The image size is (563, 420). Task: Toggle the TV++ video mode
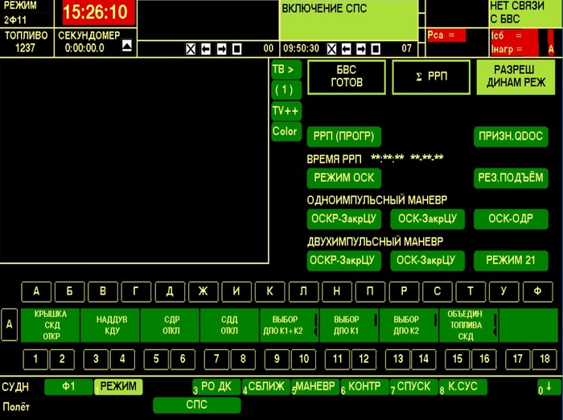286,111
